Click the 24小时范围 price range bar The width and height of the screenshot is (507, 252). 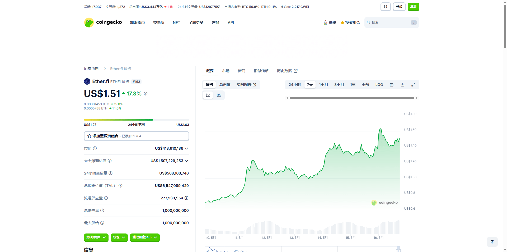137,120
